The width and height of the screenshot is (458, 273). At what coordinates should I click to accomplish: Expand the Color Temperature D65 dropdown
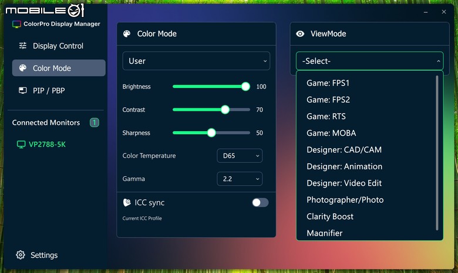(240, 156)
